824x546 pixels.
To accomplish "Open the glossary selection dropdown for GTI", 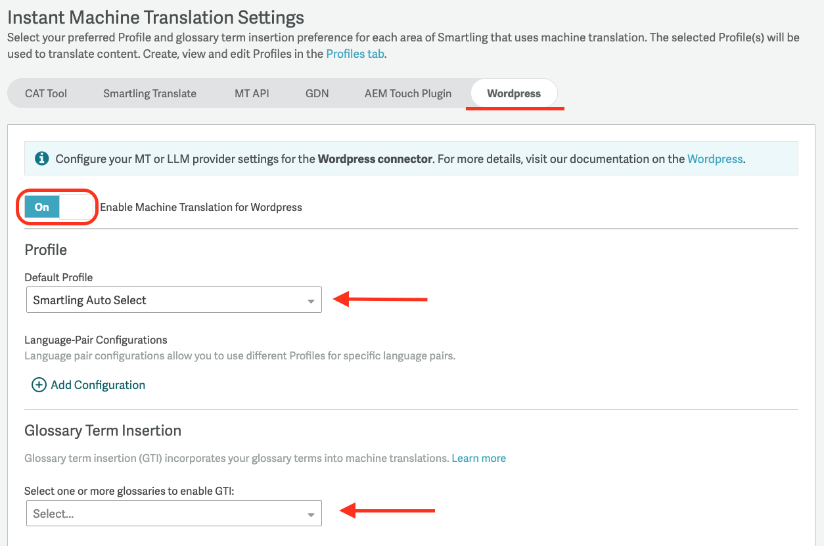I will [173, 513].
